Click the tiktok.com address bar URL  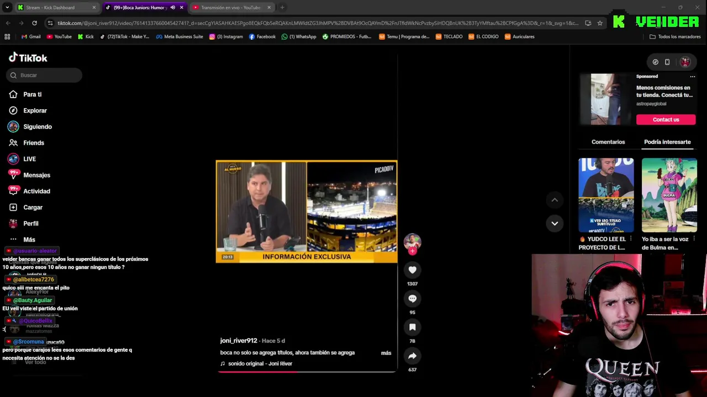[x=318, y=23]
